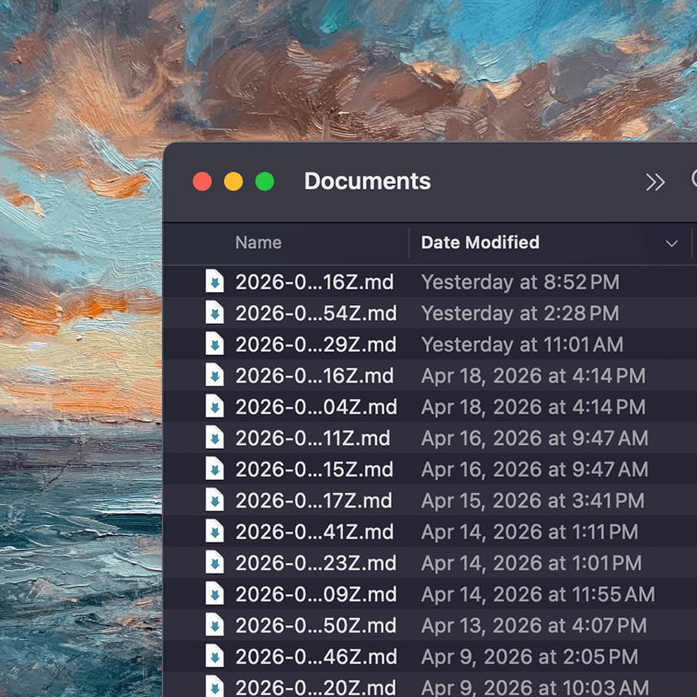The width and height of the screenshot is (697, 697).
Task: Click date 'Apr 14, 2026 at 1:01 PM'
Action: pos(531,563)
